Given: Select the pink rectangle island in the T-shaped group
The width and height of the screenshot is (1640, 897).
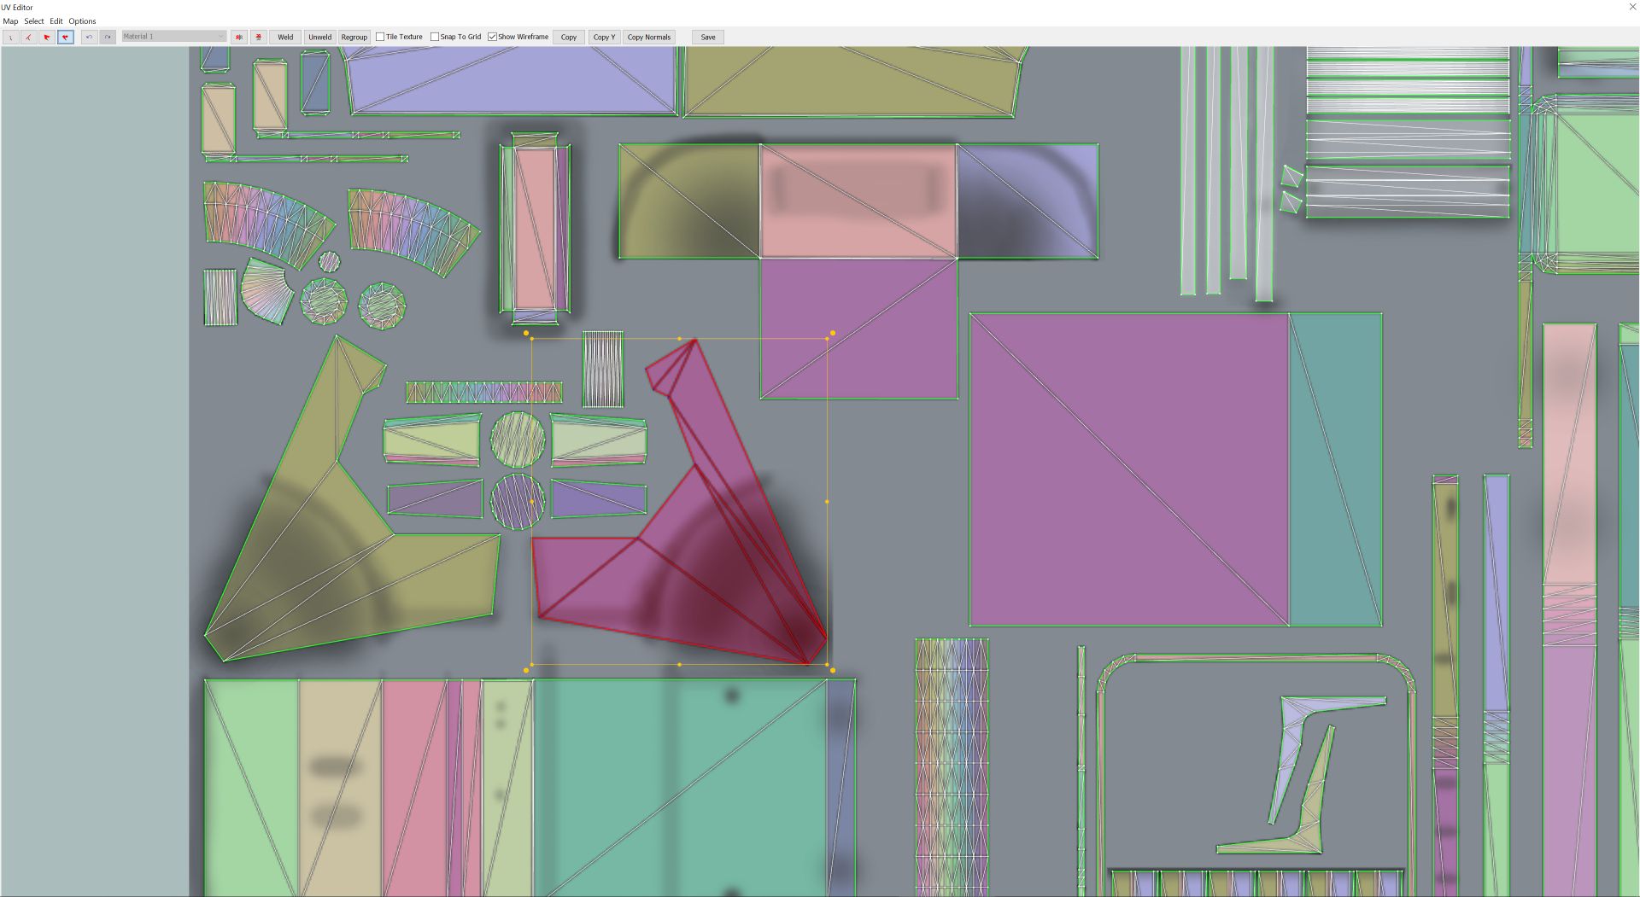Looking at the screenshot, I should pos(858,201).
